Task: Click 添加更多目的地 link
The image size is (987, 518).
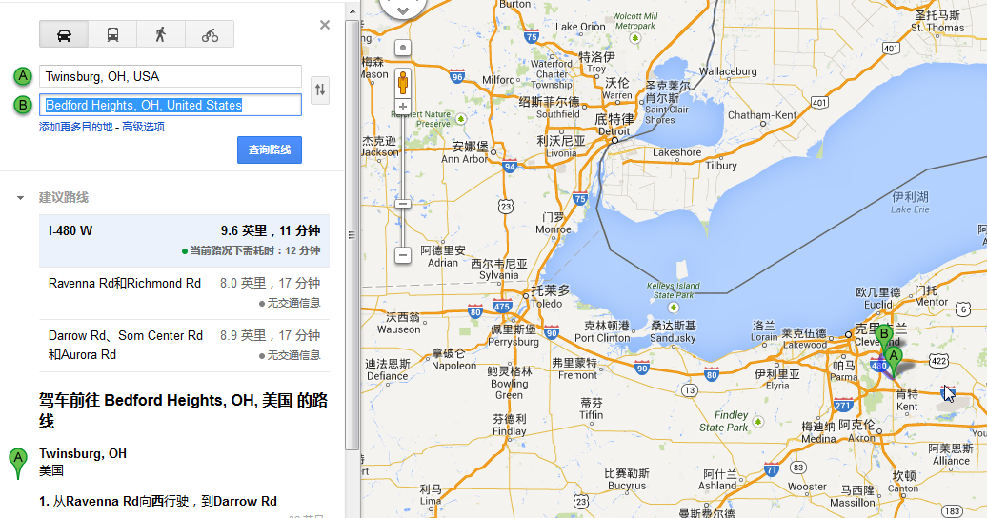Action: (x=75, y=127)
